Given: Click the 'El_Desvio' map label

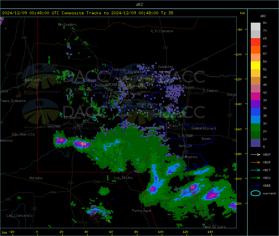Looking at the screenshot, I should (x=72, y=118).
